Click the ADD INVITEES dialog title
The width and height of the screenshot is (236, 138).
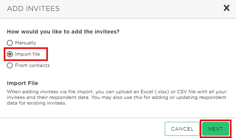(x=33, y=8)
